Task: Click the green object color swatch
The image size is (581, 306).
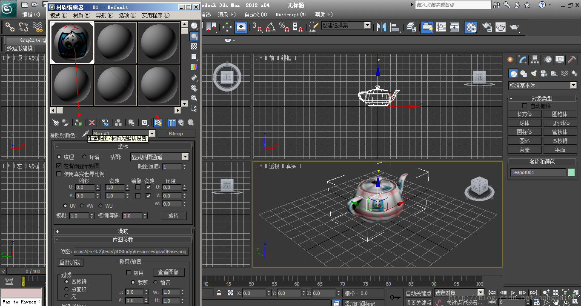Action: (x=571, y=172)
